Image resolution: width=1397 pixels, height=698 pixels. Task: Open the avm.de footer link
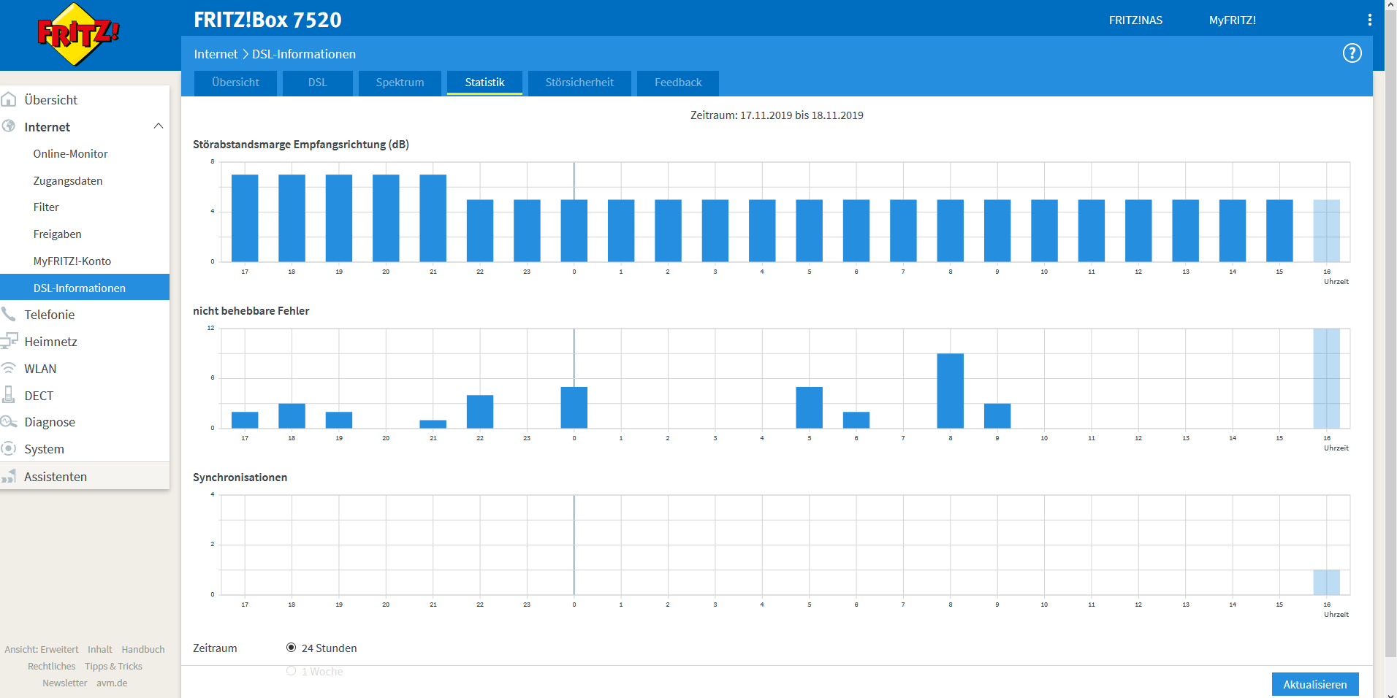point(112,683)
